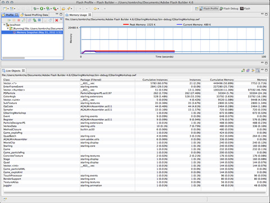Click the Open Perspective icon
Screen dimensions: 270x203
click(x=197, y=8)
